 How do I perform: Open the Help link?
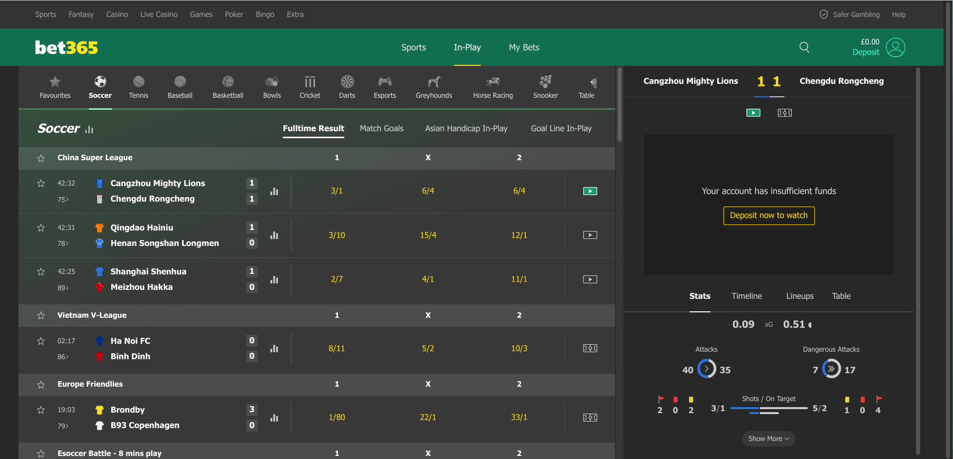899,14
